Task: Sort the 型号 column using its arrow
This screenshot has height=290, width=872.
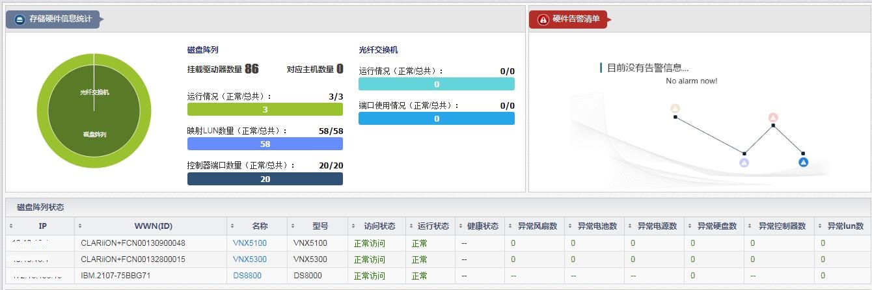Action: pos(292,226)
